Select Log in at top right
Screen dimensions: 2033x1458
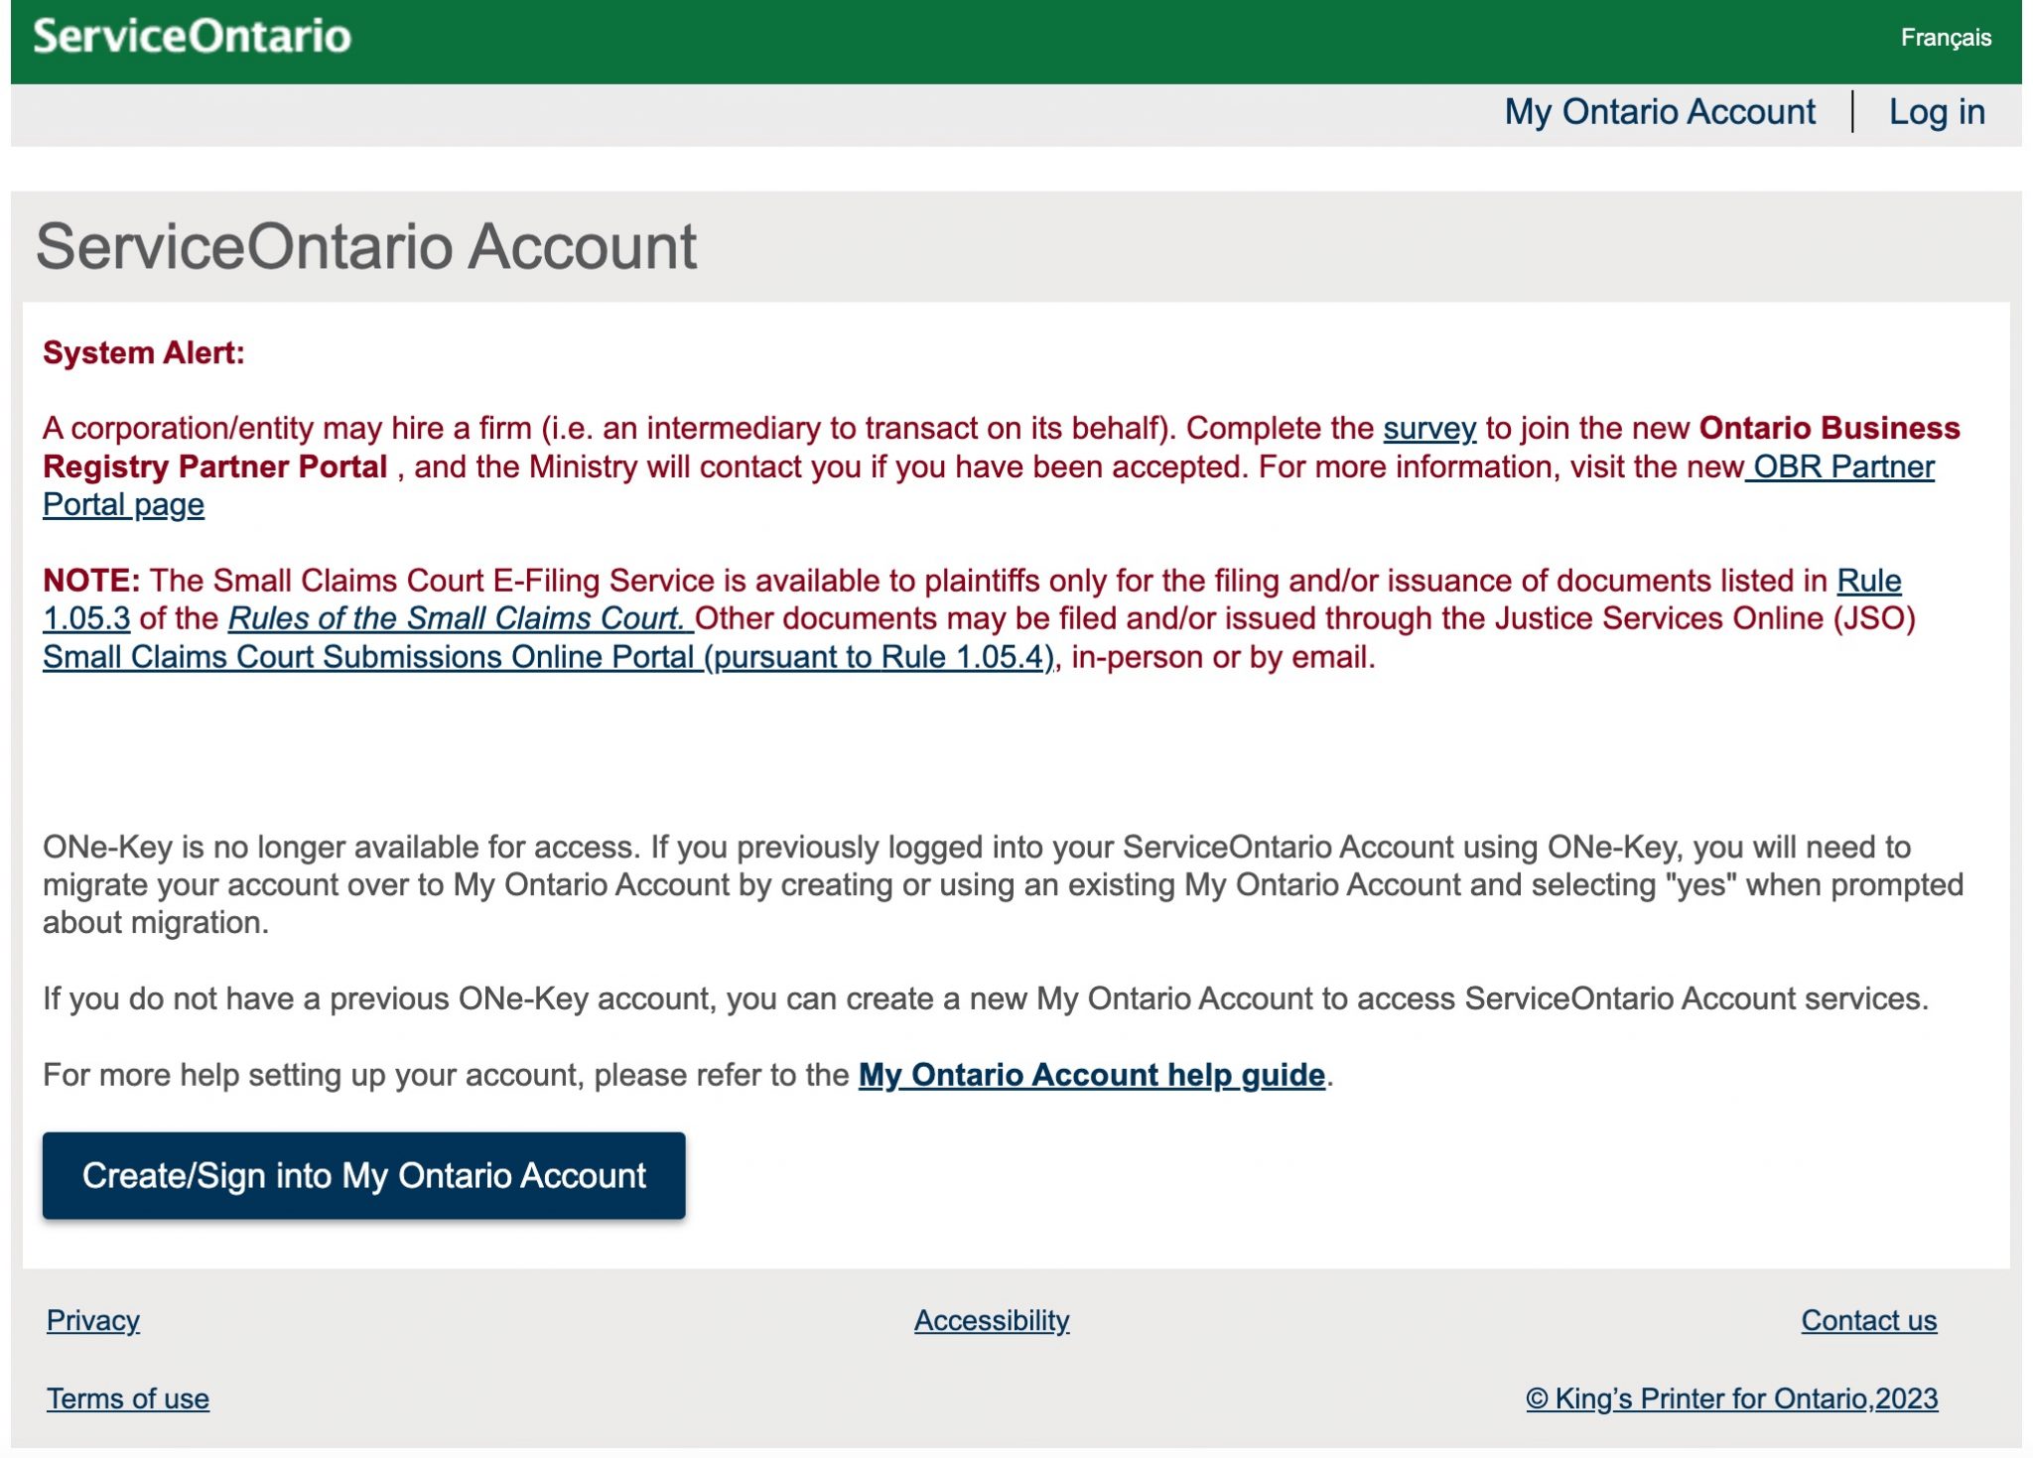[x=1937, y=112]
